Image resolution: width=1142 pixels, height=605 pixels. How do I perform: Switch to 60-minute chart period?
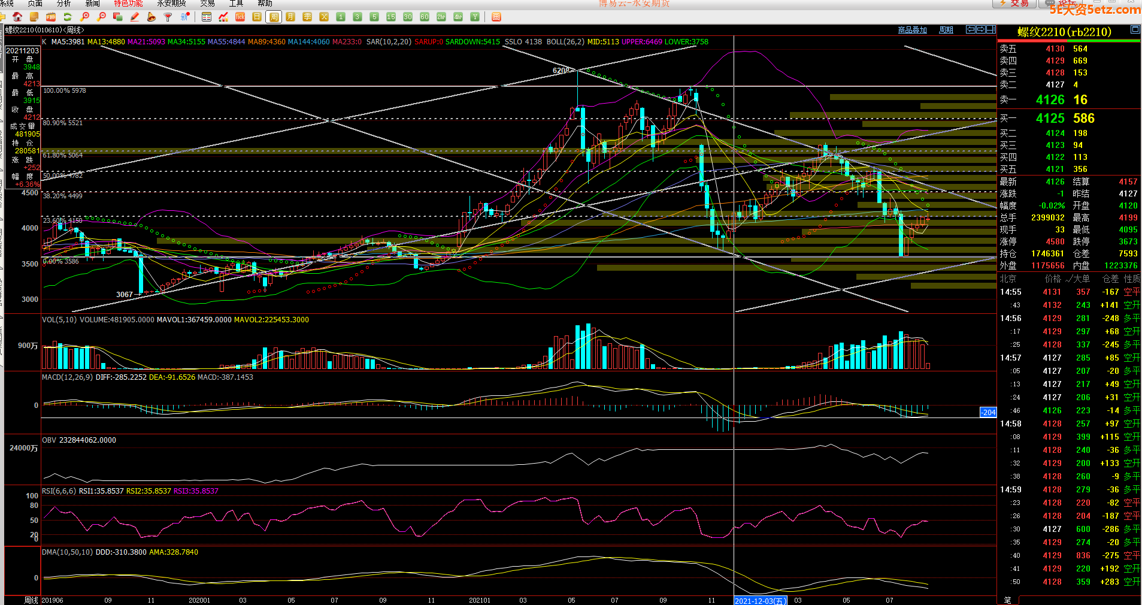425,17
